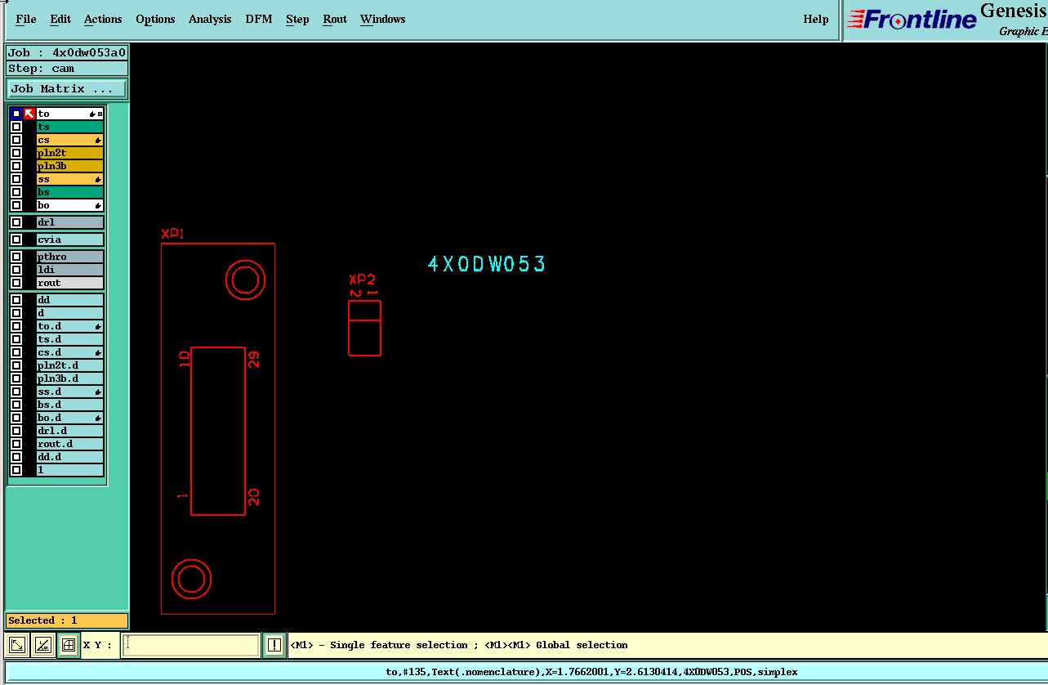1048x685 pixels.
Task: Toggle display box of the 'drl' layer
Action: tap(16, 222)
